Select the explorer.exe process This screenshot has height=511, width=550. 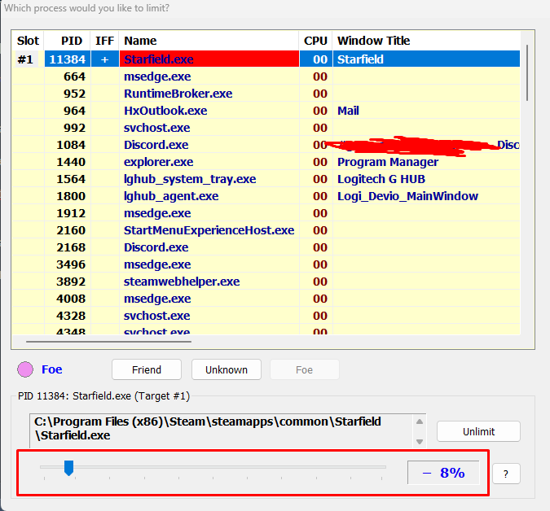[266, 162]
